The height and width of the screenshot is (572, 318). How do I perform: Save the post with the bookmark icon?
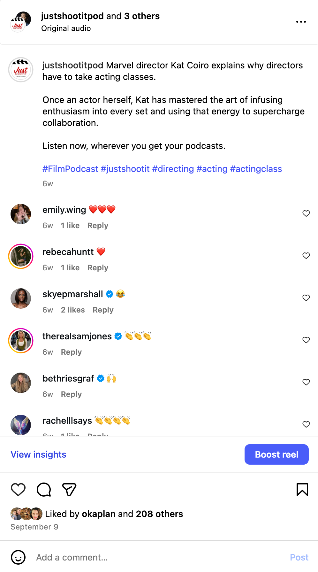302,490
